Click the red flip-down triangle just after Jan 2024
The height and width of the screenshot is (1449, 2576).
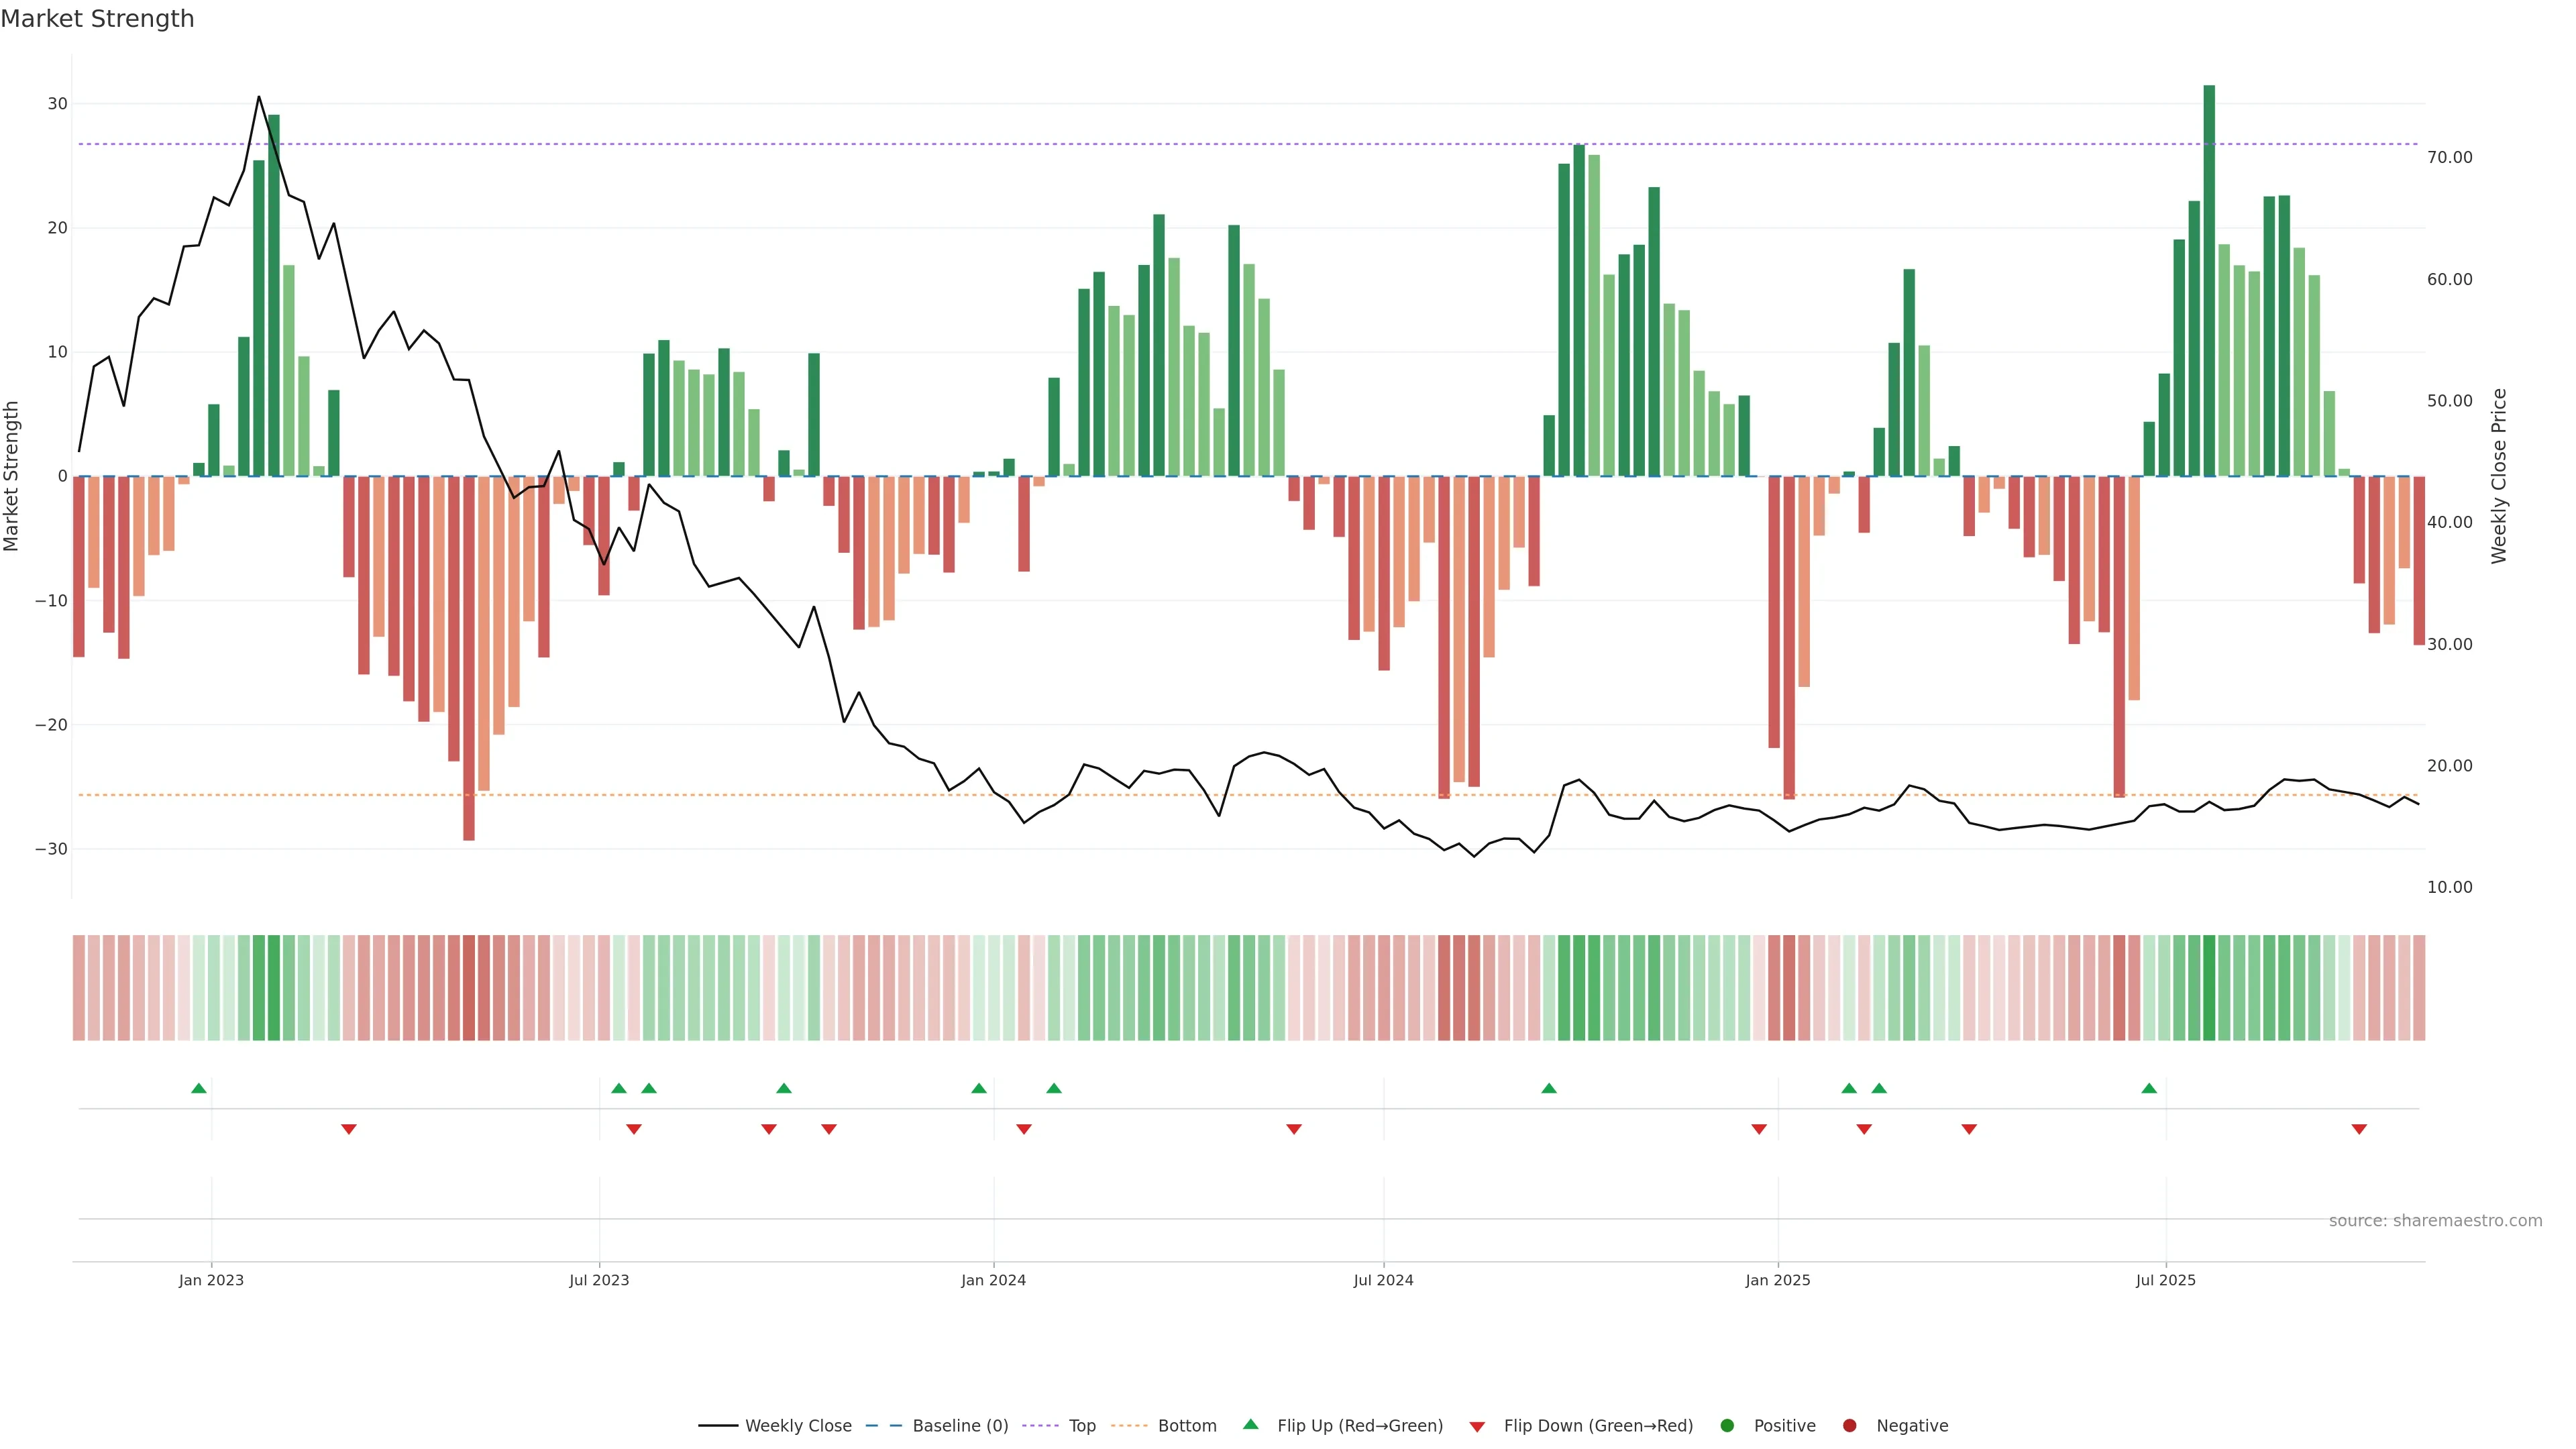coord(1024,1129)
